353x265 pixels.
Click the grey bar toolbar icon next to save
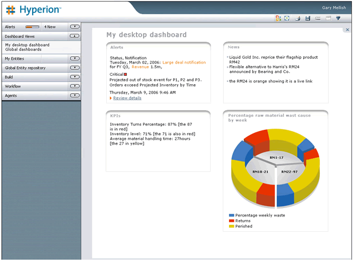coord(317,18)
